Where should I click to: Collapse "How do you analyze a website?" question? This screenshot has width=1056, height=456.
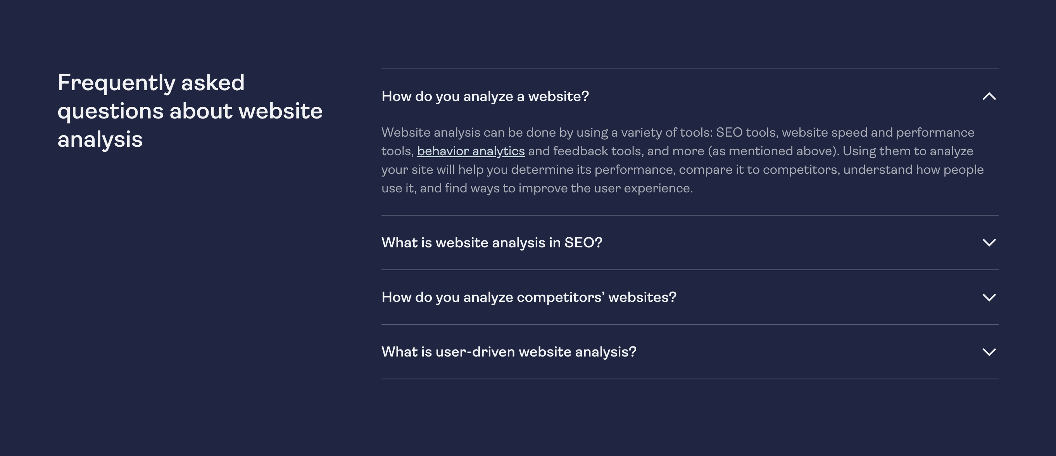[x=690, y=97]
